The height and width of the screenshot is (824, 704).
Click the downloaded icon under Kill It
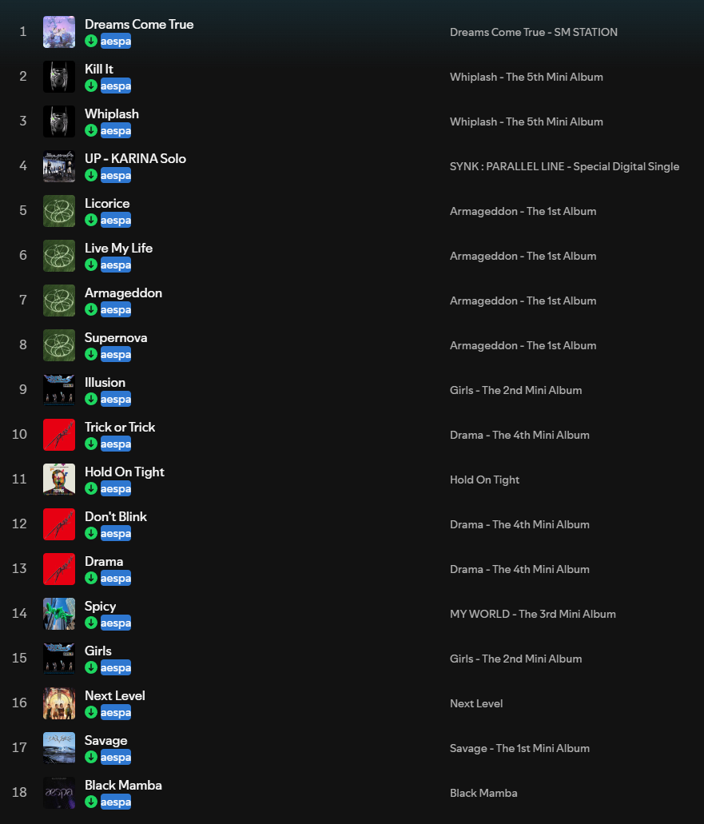click(91, 86)
